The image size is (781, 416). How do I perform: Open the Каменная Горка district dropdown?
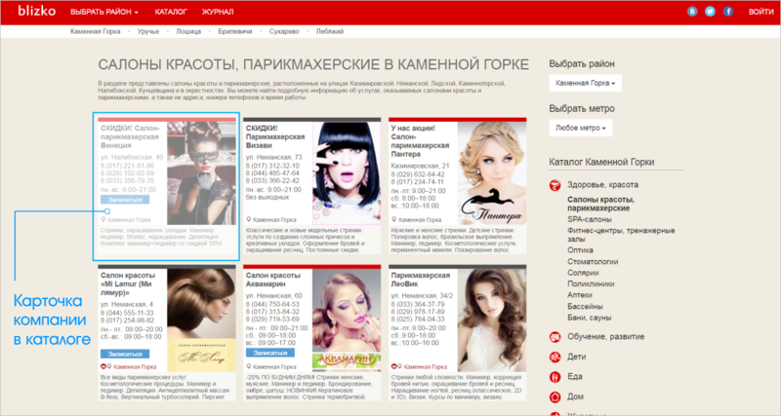pos(586,84)
